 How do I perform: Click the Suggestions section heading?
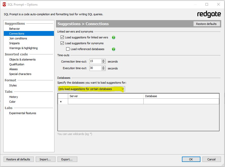[x=15, y=23]
